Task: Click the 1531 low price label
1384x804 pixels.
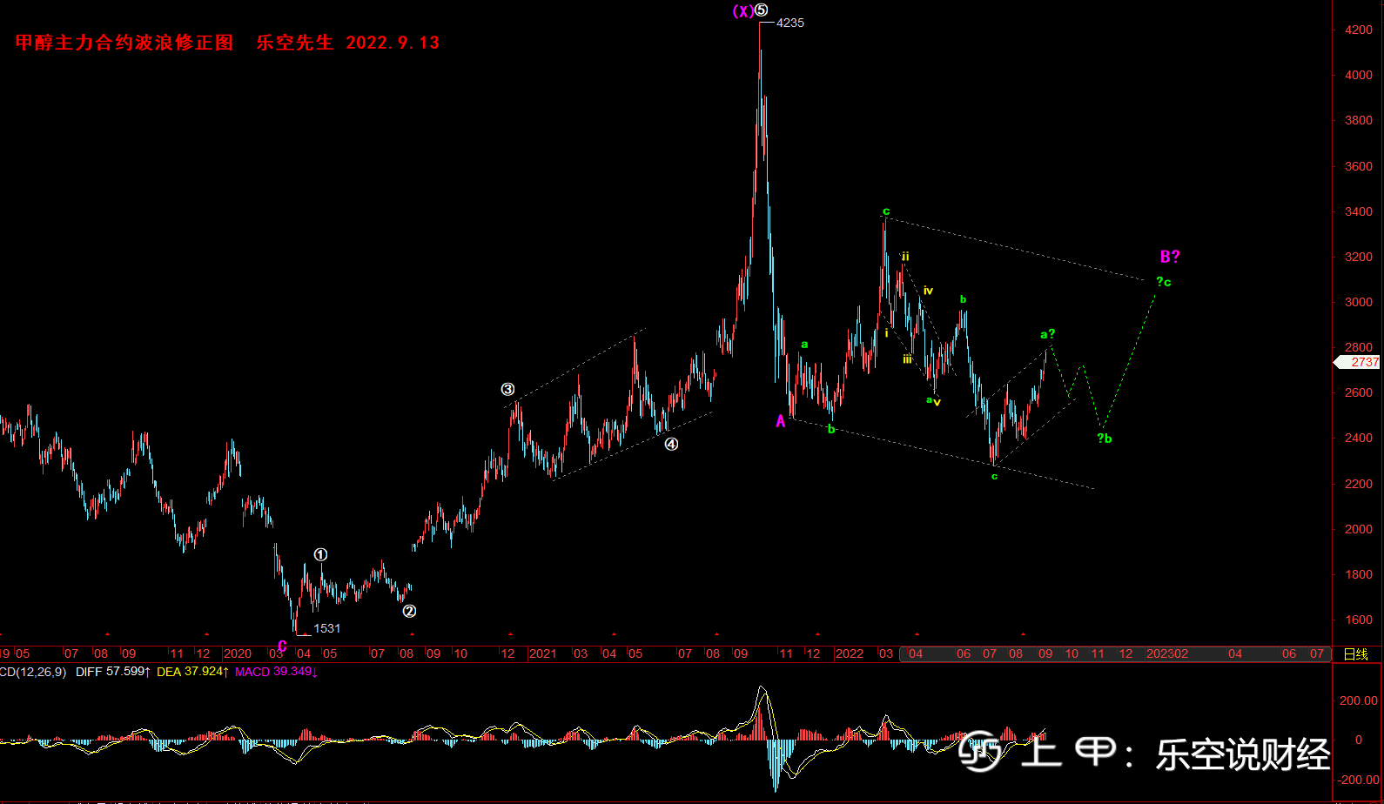Action: pos(327,628)
